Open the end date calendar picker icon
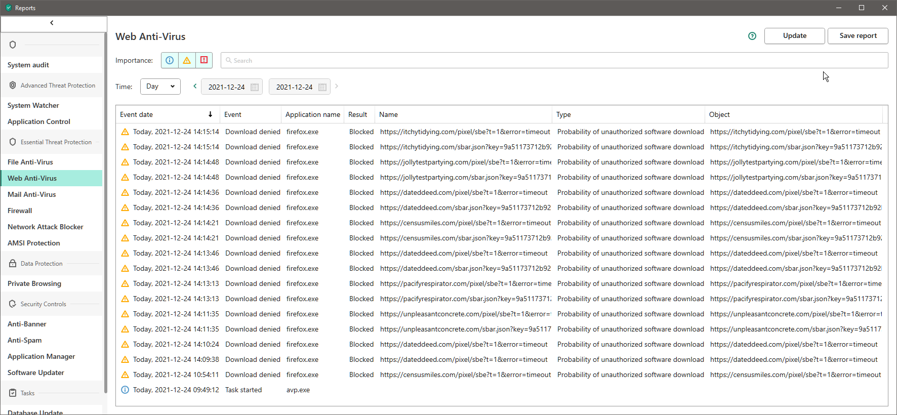897x415 pixels. coord(322,87)
